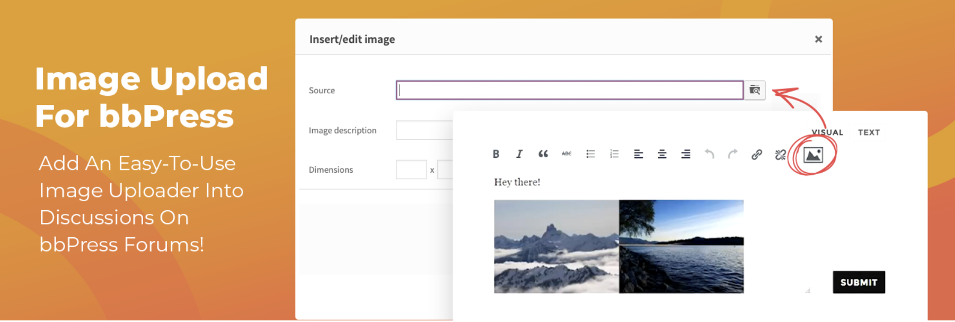Screen dimensions: 955x322
Task: Create a numbered list
Action: coord(614,154)
